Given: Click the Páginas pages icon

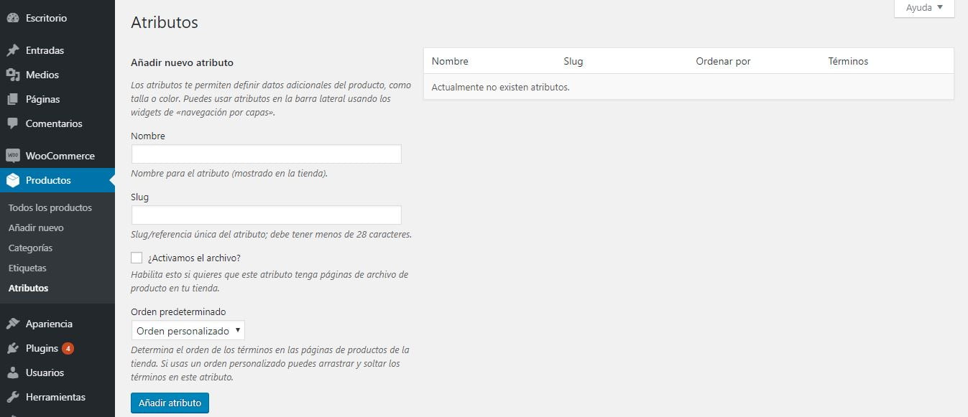Looking at the screenshot, I should tap(11, 99).
